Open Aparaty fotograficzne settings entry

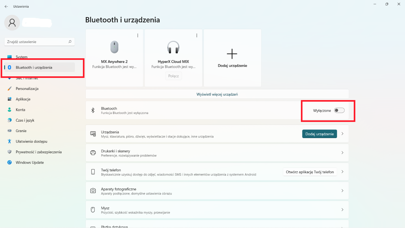tap(217, 190)
